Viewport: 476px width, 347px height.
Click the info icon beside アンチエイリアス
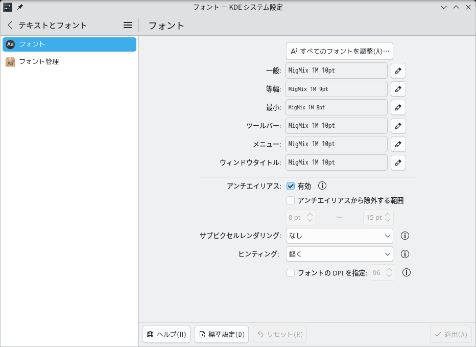322,186
